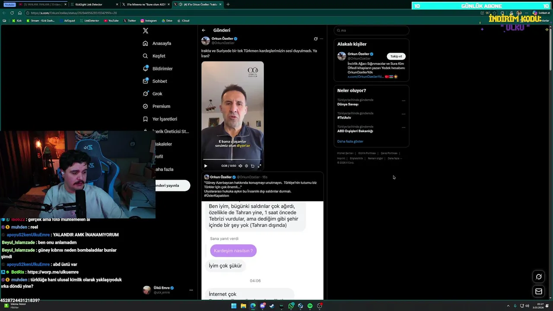
Task: Open Yer İşaretleri bookmarks
Action: 160,119
